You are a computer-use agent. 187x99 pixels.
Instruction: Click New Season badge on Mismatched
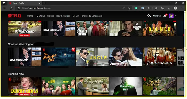coord(25,35)
